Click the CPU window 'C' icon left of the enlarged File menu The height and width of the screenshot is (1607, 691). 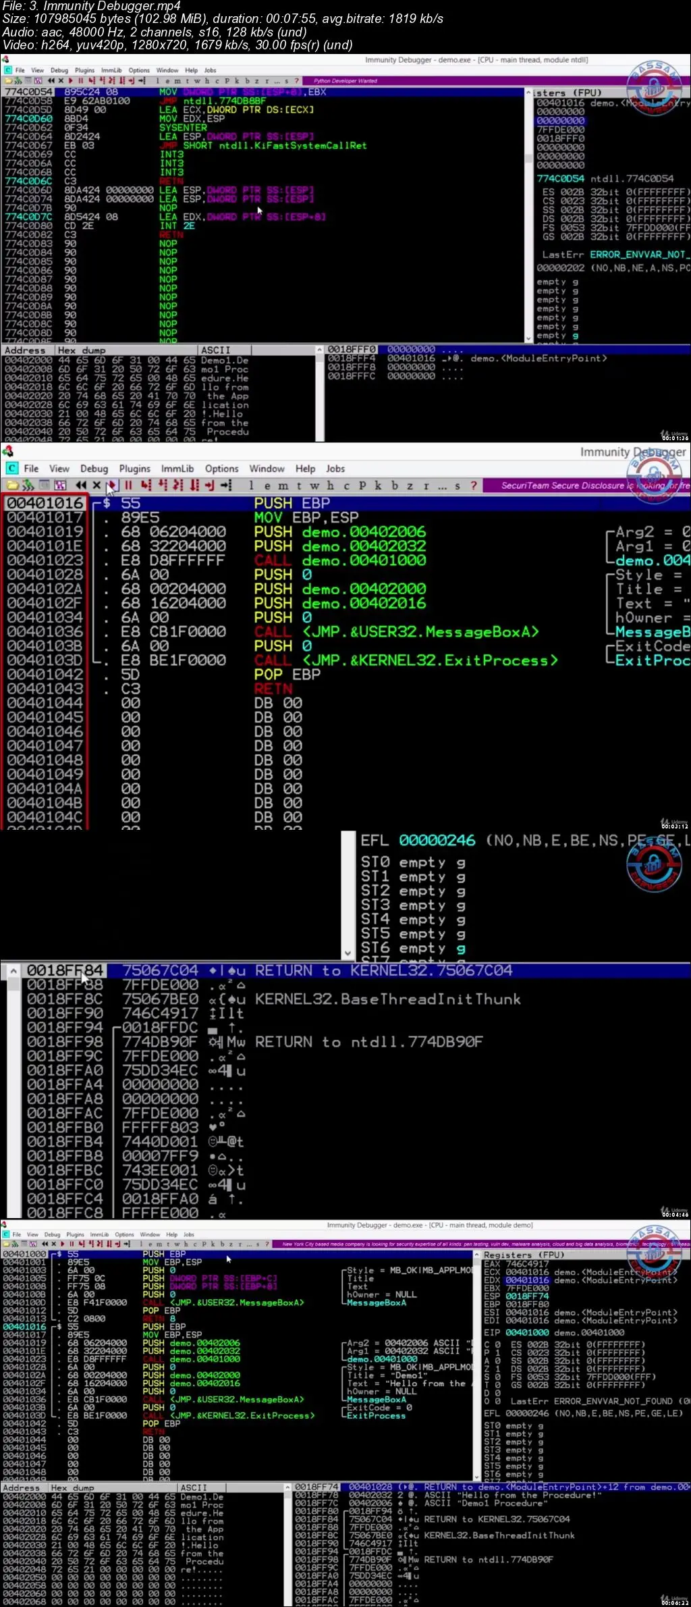pyautogui.click(x=11, y=468)
